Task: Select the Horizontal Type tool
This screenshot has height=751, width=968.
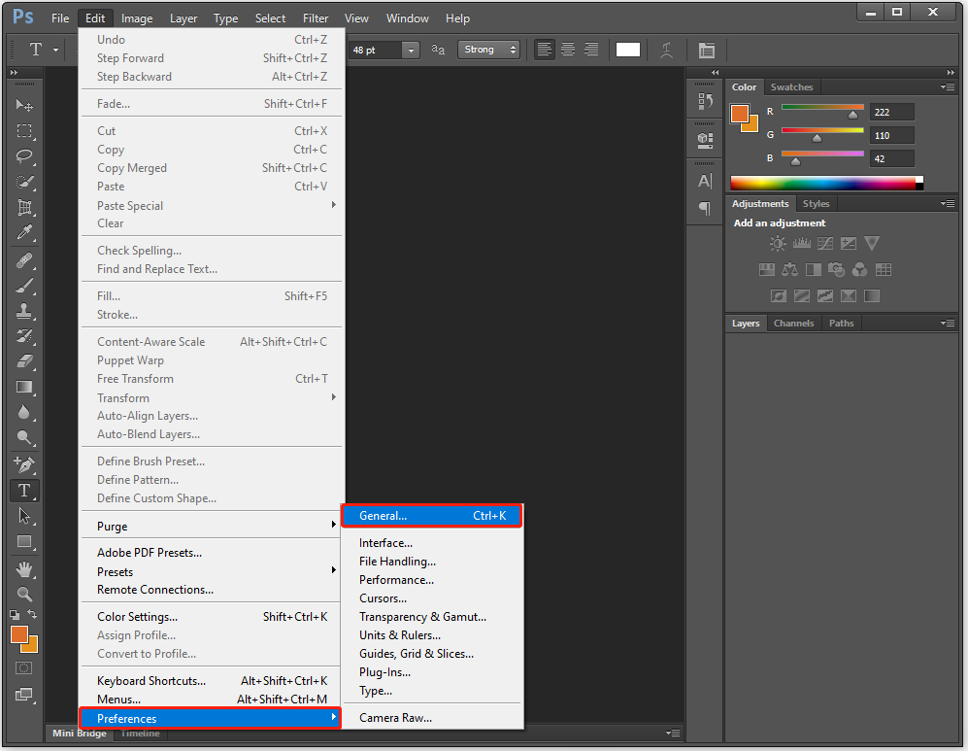Action: (24, 491)
